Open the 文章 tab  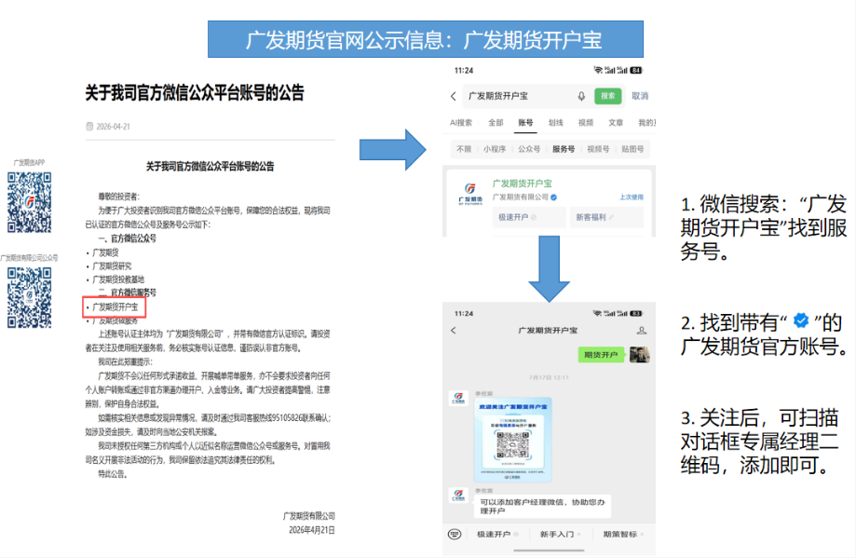pyautogui.click(x=616, y=123)
